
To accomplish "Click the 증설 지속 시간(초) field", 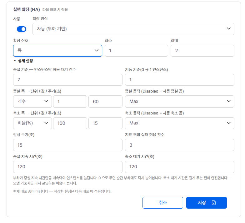I will pyautogui.click(x=67, y=167).
